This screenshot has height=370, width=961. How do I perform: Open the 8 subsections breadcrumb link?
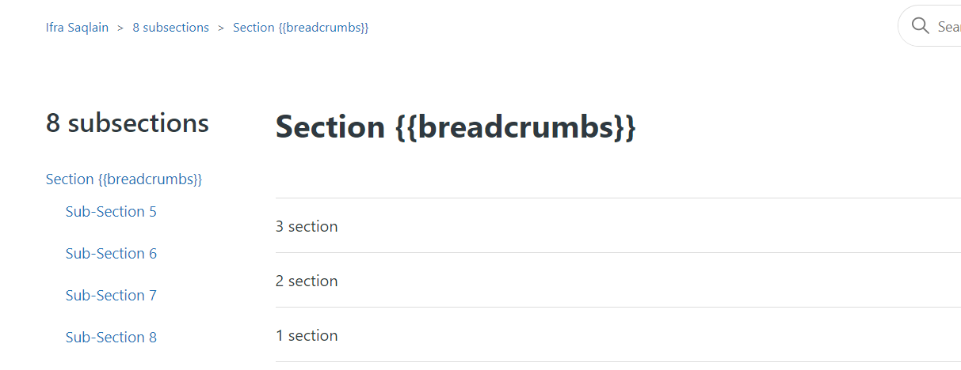pyautogui.click(x=170, y=28)
